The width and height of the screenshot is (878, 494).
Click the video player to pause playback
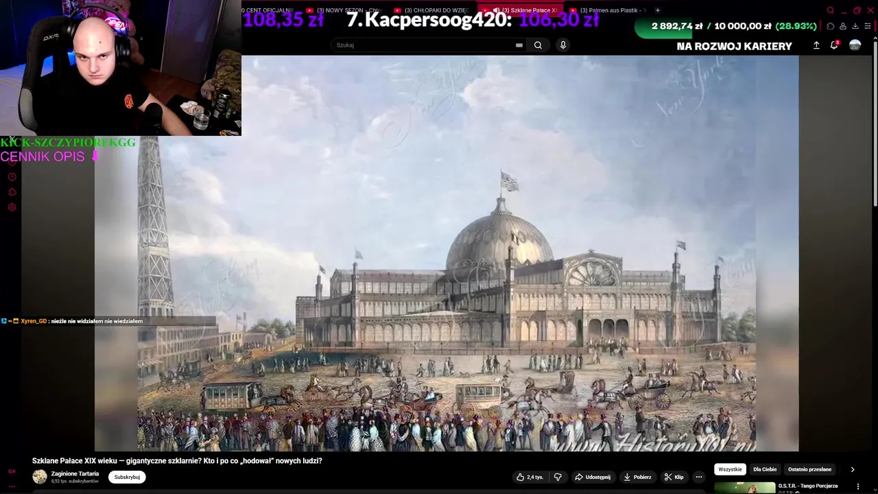coord(447,252)
